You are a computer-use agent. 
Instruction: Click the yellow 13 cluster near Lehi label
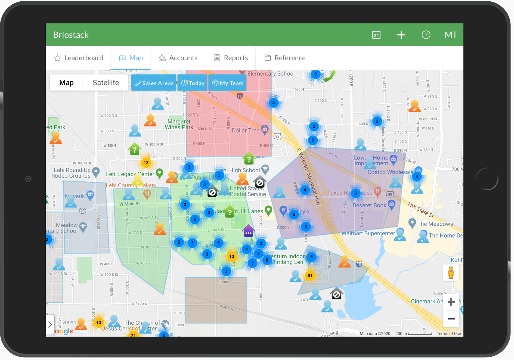click(x=146, y=163)
